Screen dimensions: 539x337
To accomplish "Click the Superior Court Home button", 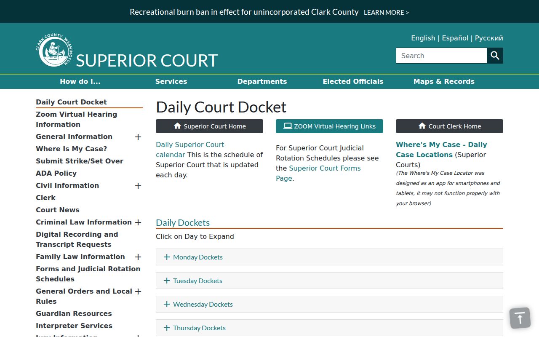I will (x=209, y=126).
